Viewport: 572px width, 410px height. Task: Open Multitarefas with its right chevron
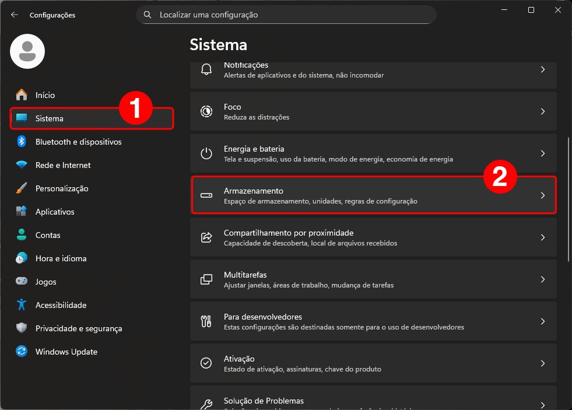pos(542,279)
